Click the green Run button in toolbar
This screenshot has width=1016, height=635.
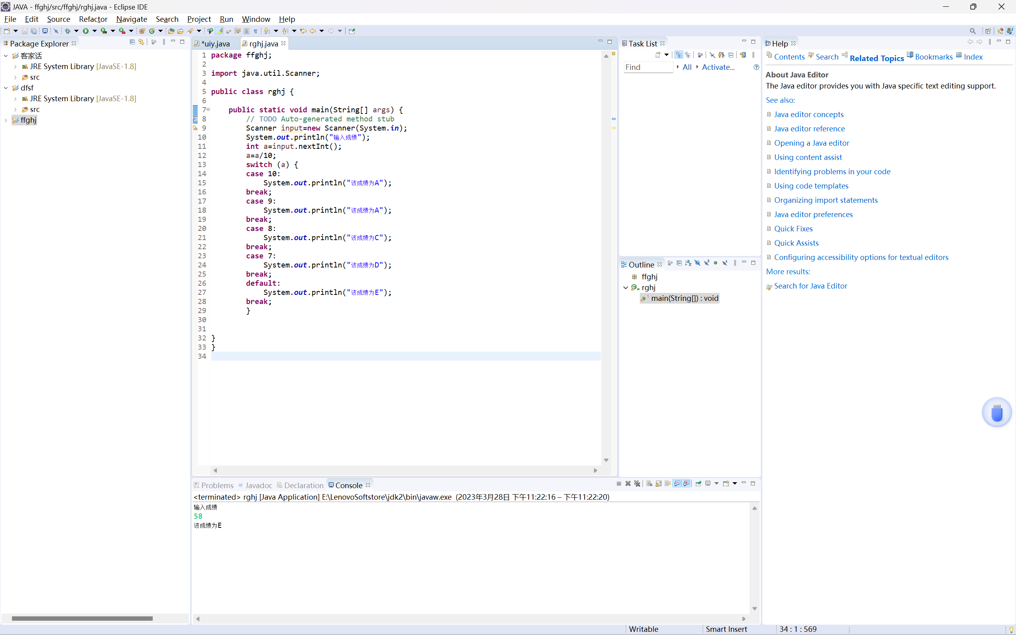click(86, 31)
